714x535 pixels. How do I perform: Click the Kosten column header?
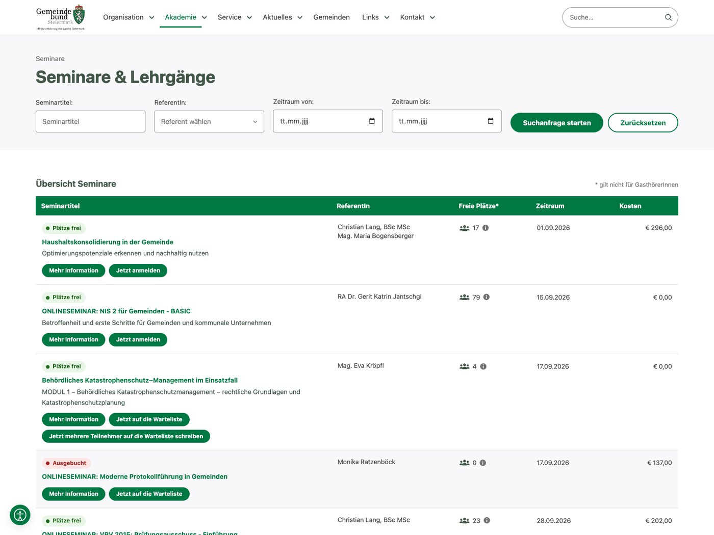(630, 206)
